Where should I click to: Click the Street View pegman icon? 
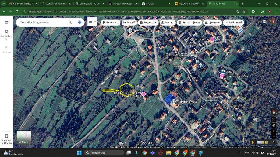[253, 142]
